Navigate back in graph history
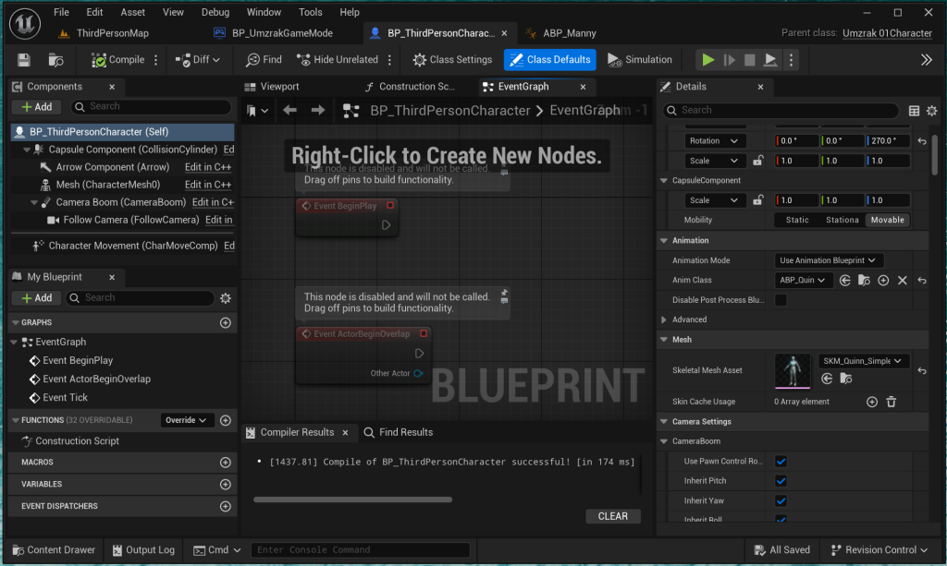947x566 pixels. click(x=289, y=110)
